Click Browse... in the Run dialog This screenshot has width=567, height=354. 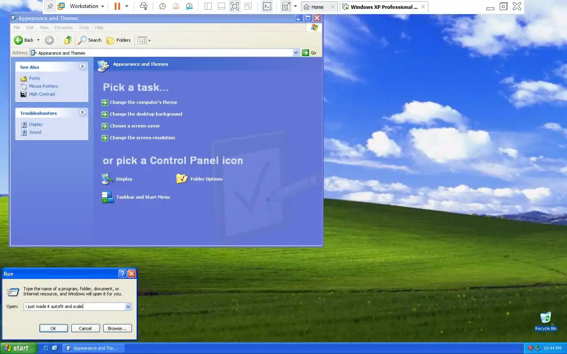point(117,328)
